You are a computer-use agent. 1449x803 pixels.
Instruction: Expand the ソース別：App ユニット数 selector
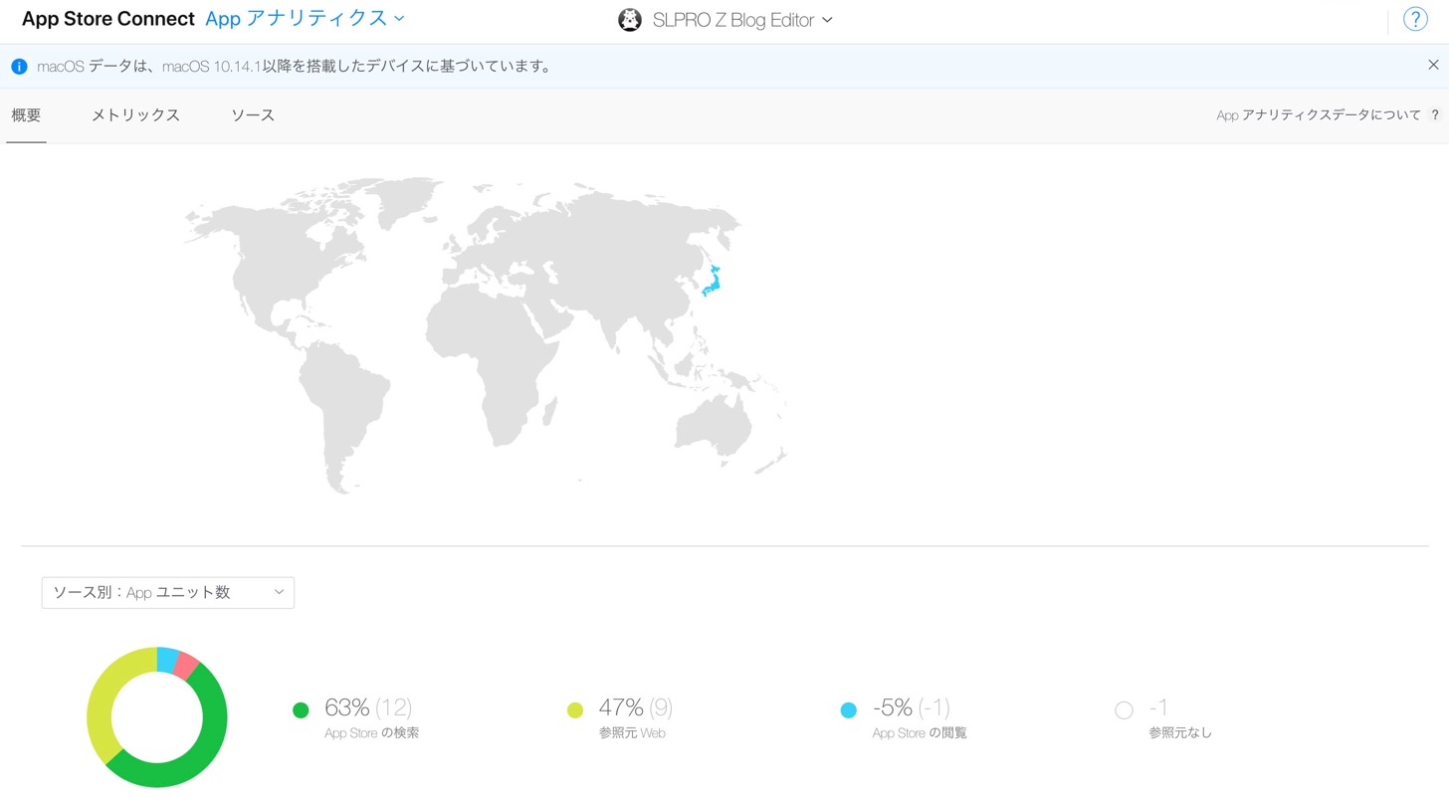(x=168, y=592)
